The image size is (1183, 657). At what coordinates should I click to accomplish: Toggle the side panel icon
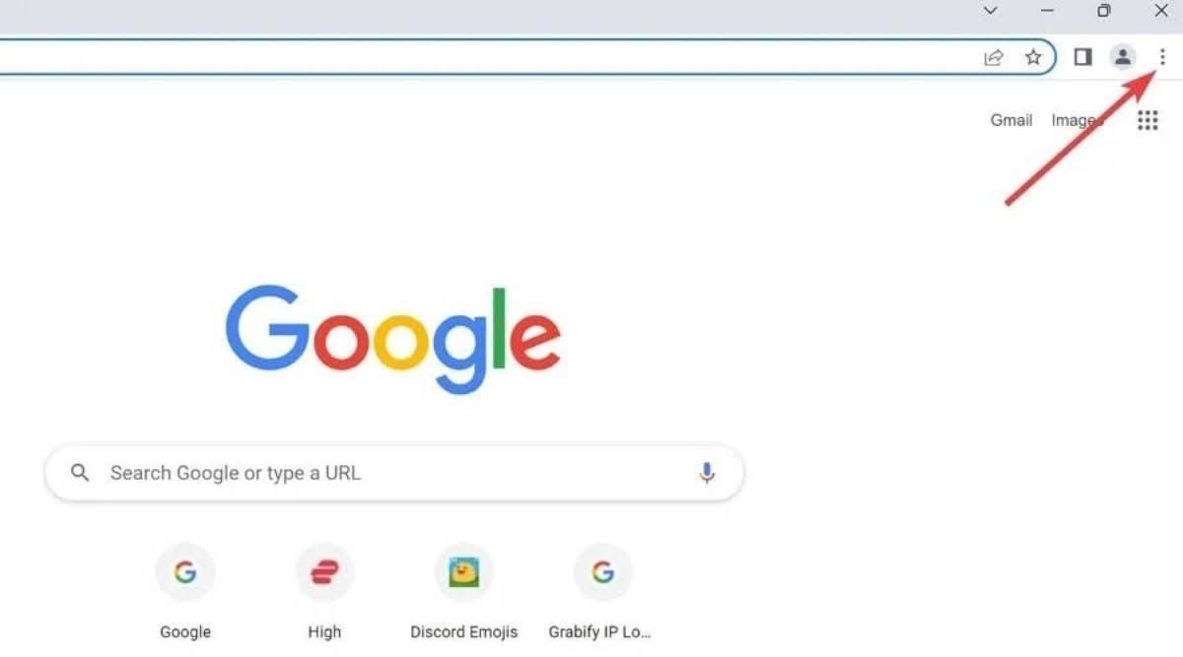[1082, 57]
